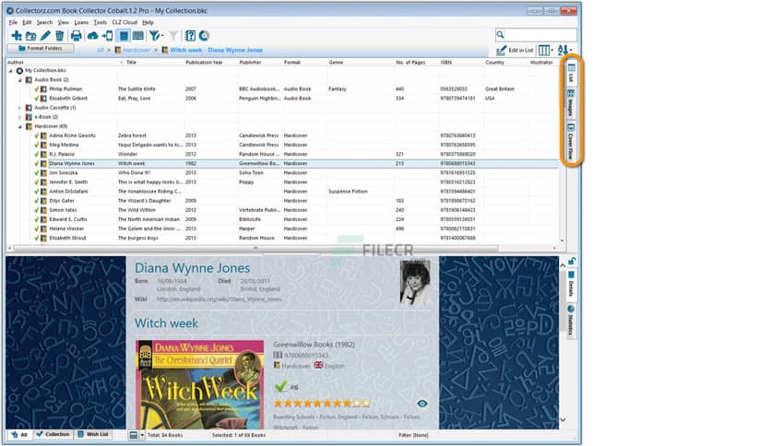771x446 pixels.
Task: Click the CLZ Cloud sync icon
Action: [92, 36]
